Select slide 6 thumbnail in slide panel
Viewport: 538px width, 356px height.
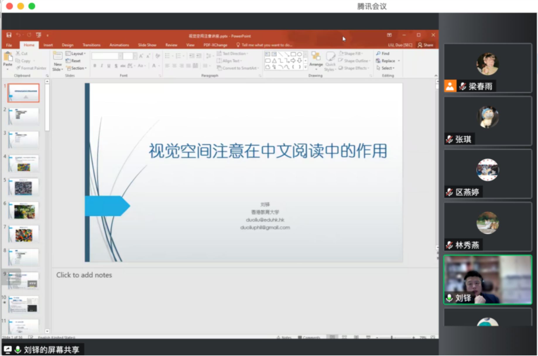pyautogui.click(x=24, y=211)
